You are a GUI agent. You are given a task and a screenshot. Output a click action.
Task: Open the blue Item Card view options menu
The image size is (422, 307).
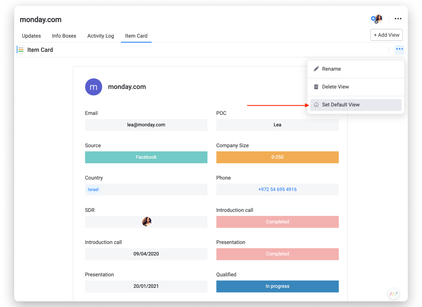399,49
